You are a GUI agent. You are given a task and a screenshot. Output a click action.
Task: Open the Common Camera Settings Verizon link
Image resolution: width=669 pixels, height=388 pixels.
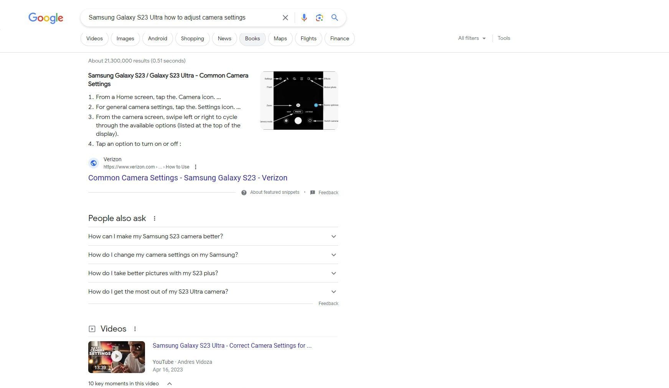tap(188, 178)
